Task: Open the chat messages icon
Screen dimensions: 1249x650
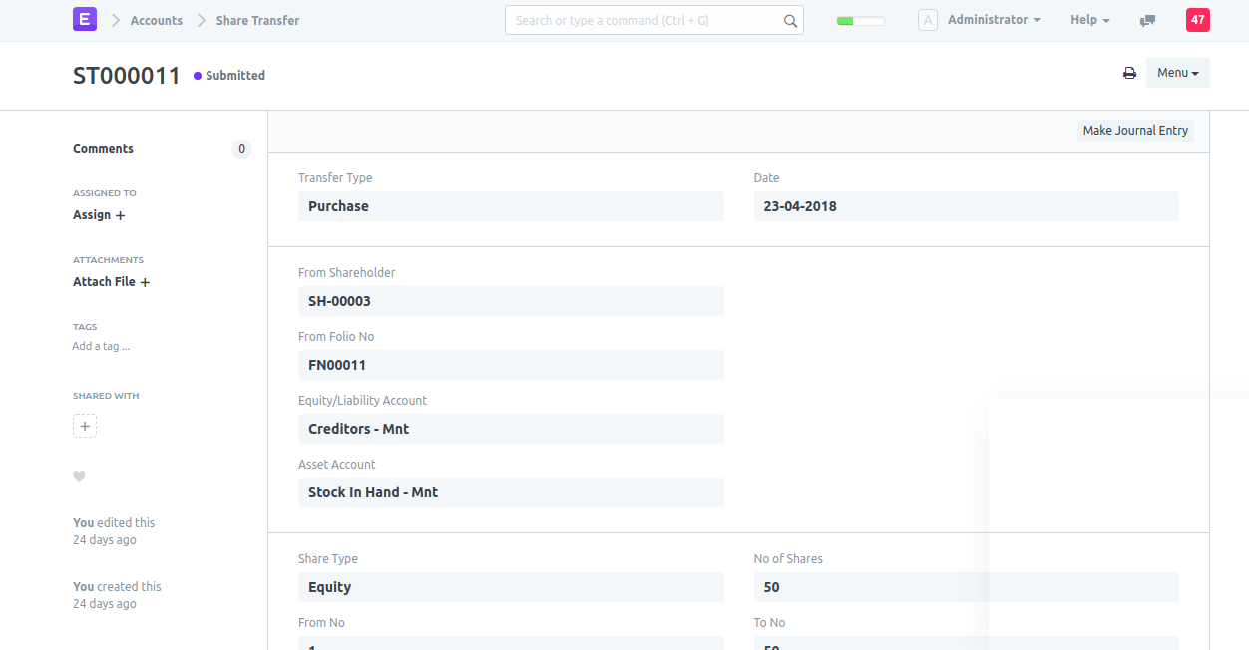Action: (x=1147, y=20)
